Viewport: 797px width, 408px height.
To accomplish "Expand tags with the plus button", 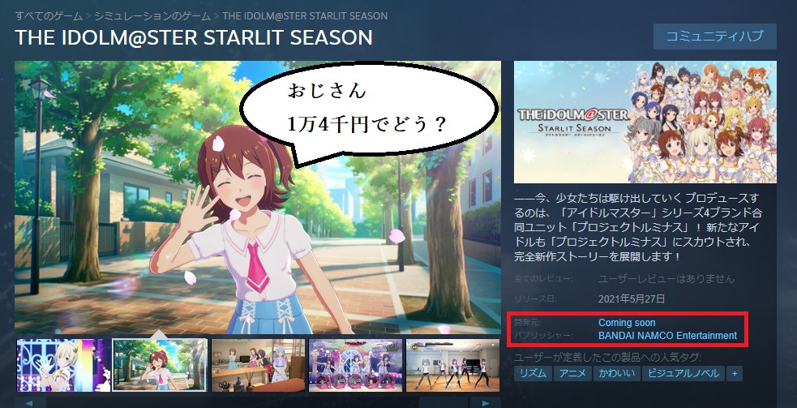I will click(x=734, y=373).
